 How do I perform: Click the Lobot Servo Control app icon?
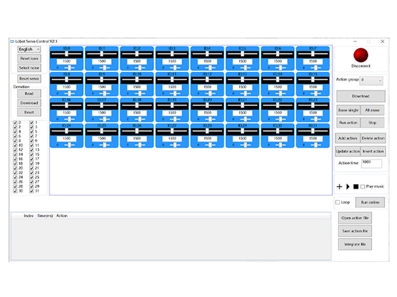(x=12, y=42)
